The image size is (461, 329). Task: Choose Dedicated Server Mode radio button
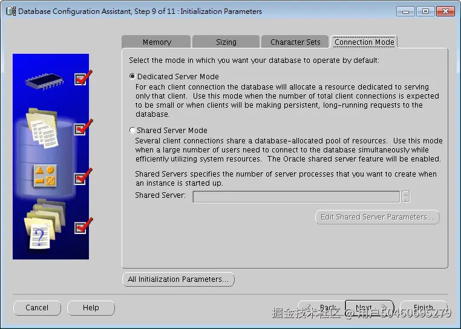132,76
